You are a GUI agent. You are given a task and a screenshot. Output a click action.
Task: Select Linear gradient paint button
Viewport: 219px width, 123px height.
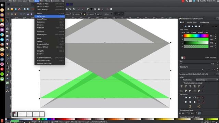[x=189, y=26]
